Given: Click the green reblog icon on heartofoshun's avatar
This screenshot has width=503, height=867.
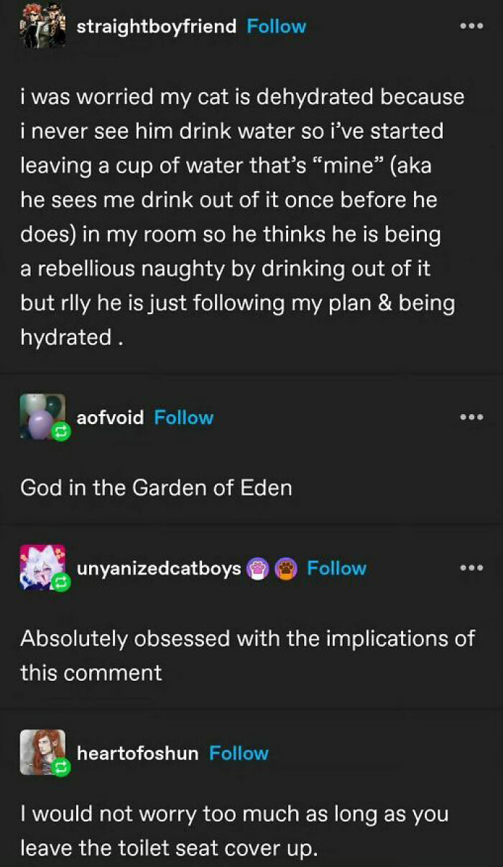Looking at the screenshot, I should point(60,769).
